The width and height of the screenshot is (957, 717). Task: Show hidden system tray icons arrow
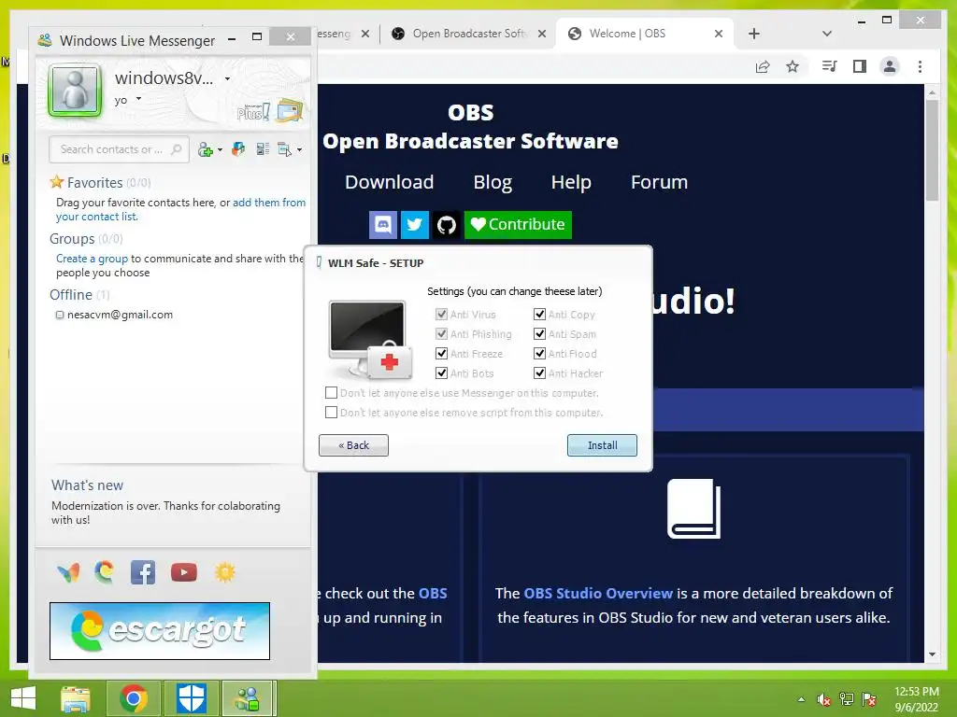801,700
